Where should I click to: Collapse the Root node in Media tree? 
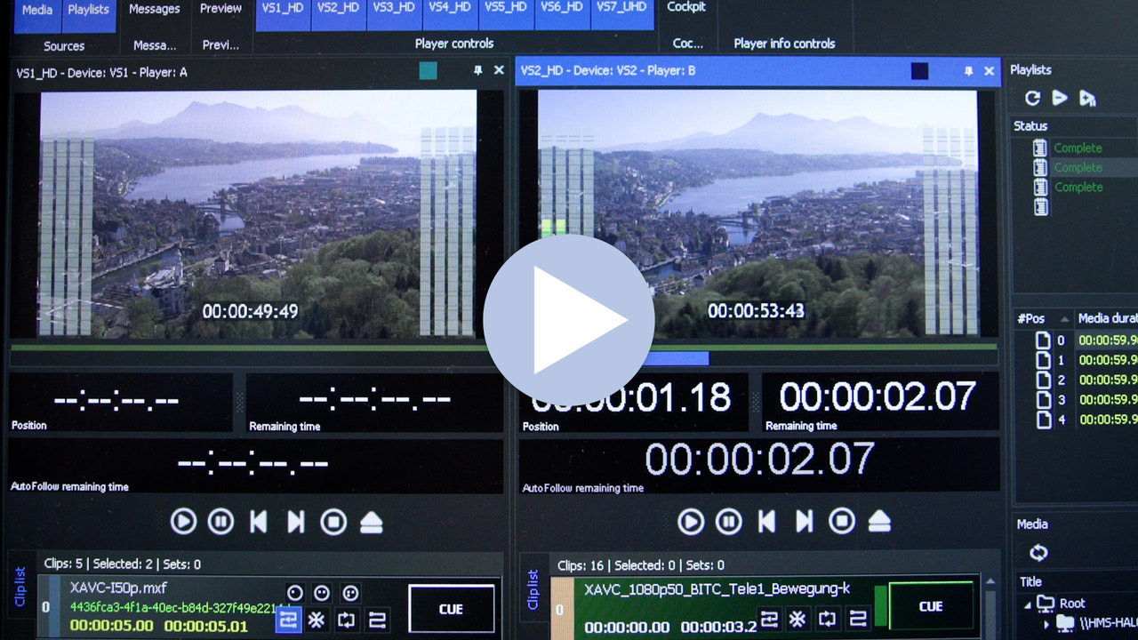pos(1028,604)
